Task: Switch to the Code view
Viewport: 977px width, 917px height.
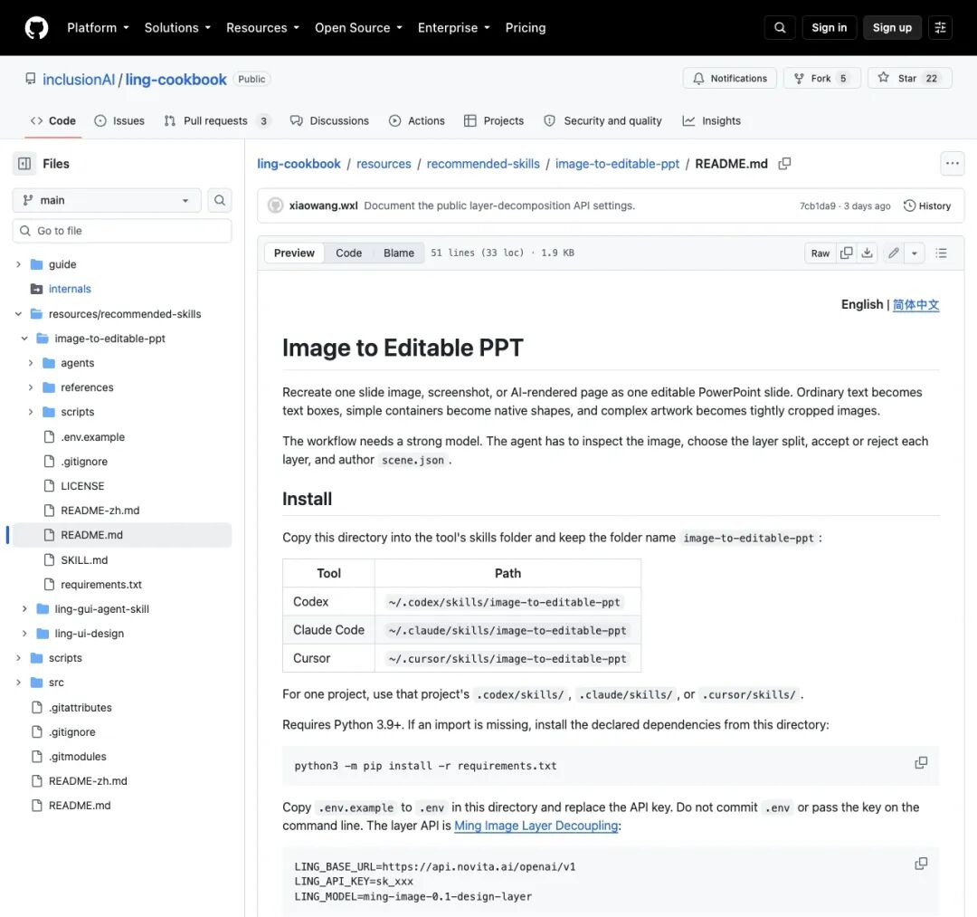Action: tap(348, 253)
